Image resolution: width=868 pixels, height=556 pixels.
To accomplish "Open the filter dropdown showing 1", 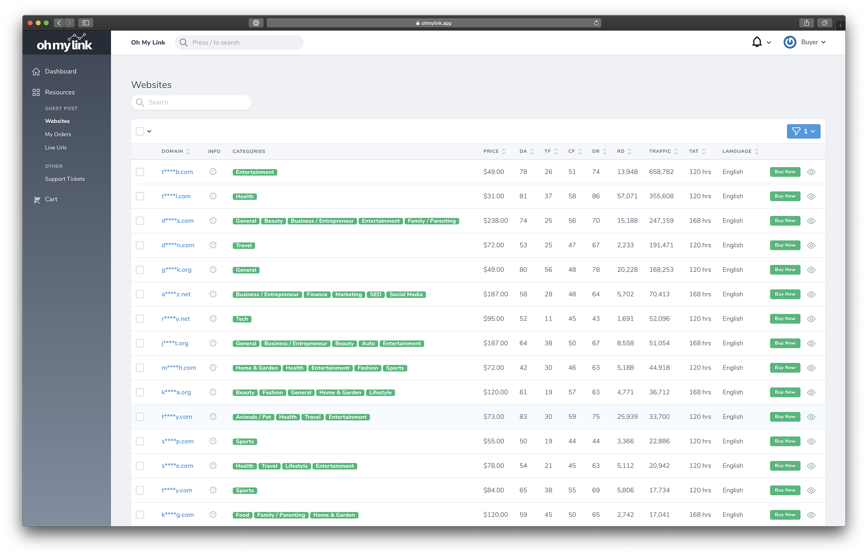I will (804, 131).
